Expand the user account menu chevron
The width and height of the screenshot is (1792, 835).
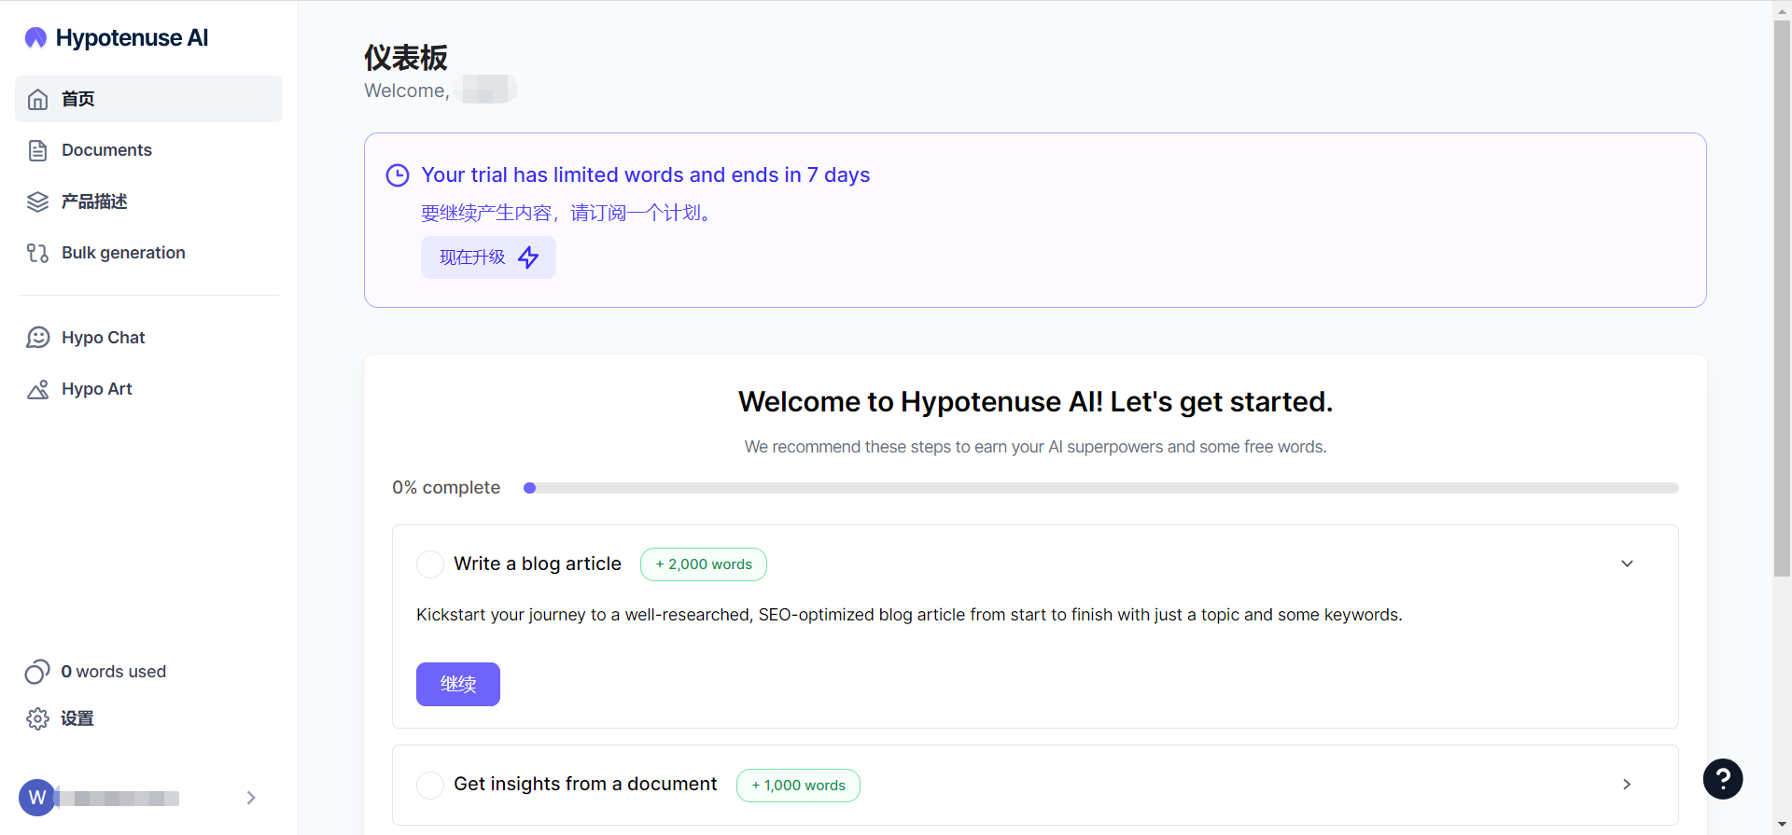(251, 798)
